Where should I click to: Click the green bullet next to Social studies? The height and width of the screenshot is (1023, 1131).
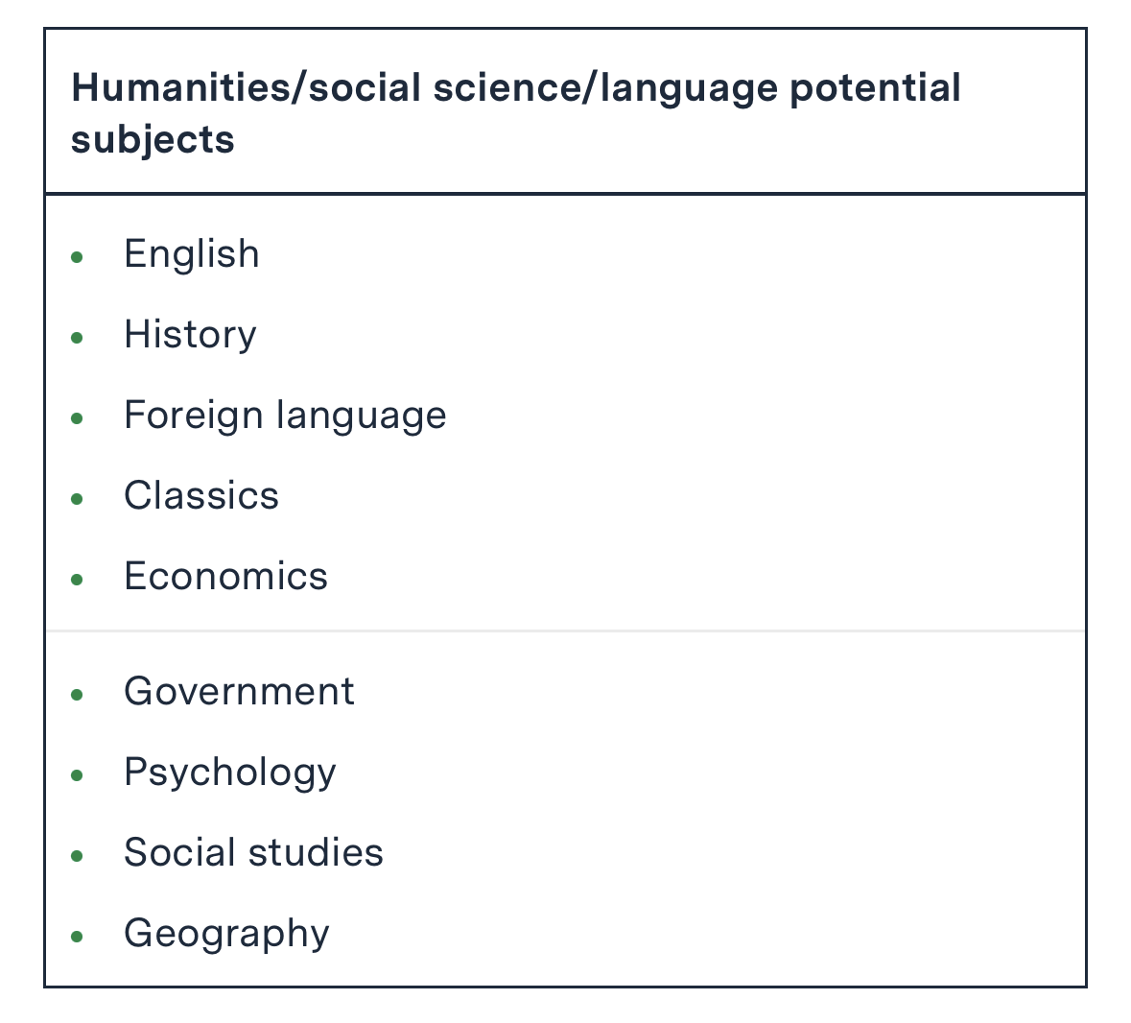pos(78,856)
